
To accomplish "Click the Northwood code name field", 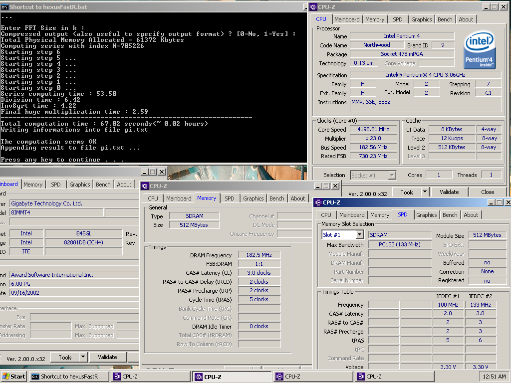I will pyautogui.click(x=376, y=45).
